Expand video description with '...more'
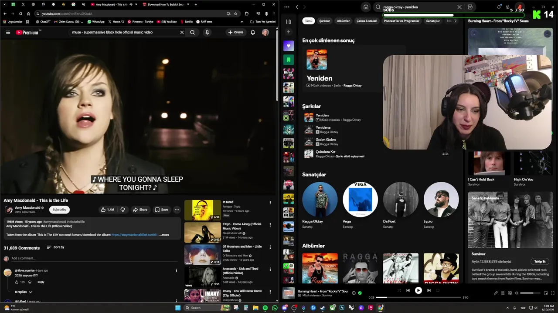The height and width of the screenshot is (313, 558). pos(164,235)
